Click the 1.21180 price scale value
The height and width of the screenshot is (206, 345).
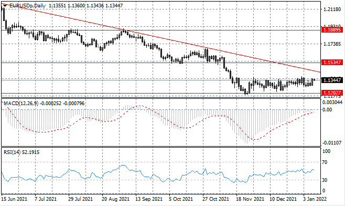coord(332,9)
